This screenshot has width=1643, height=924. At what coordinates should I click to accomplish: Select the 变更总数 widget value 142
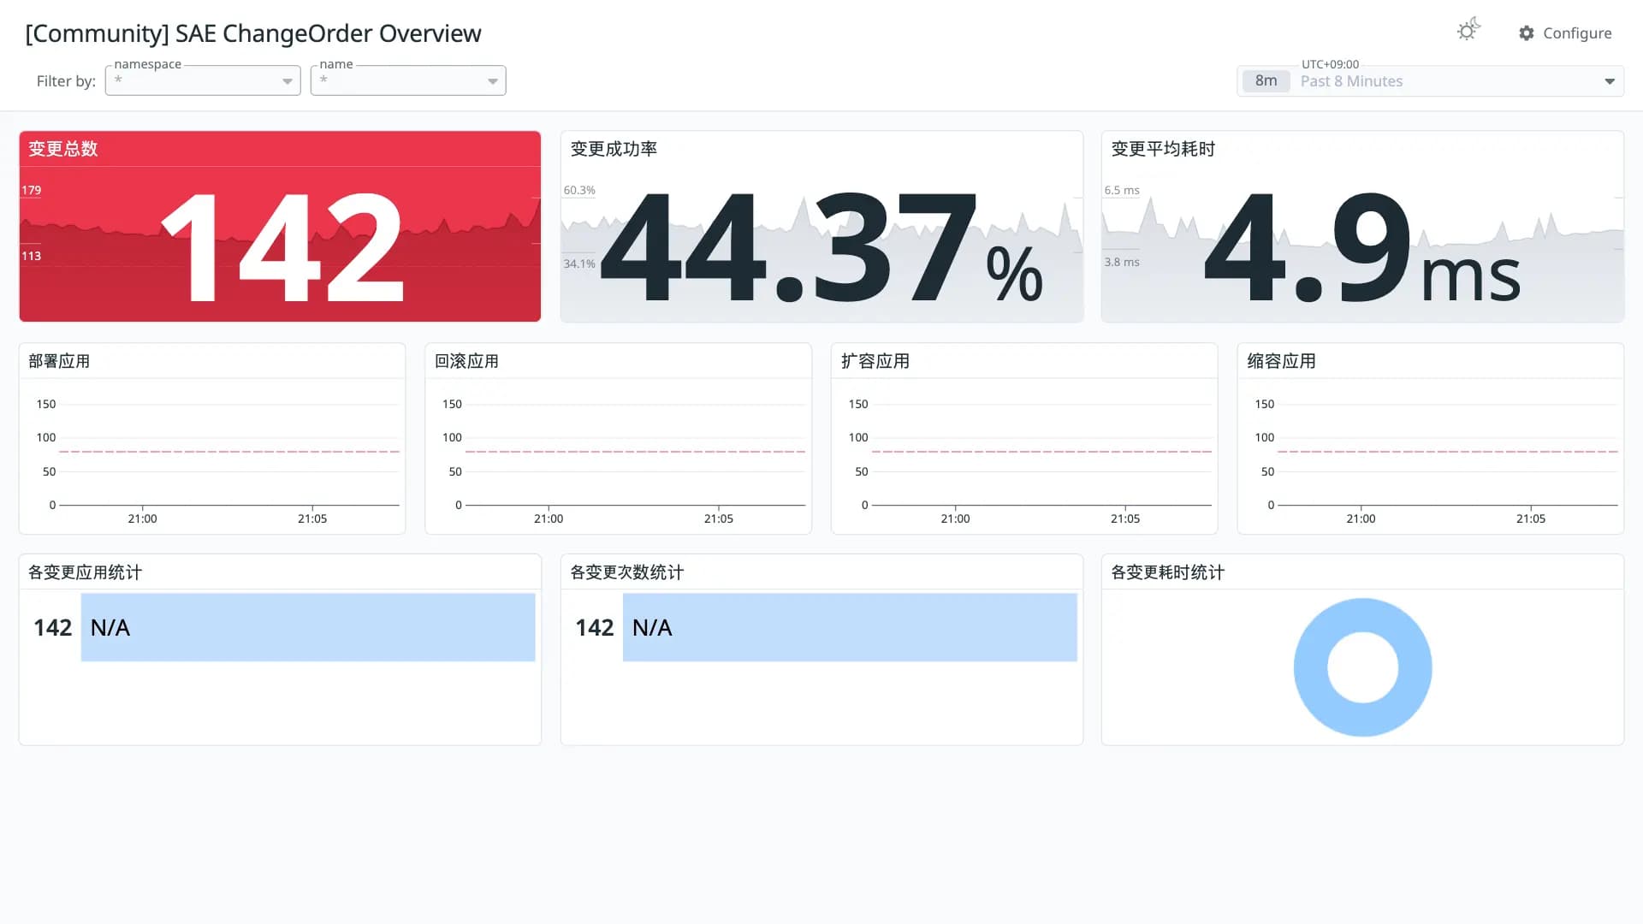(282, 247)
